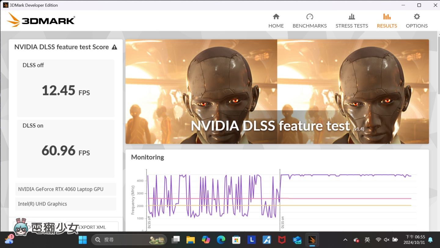Click the search highlights image in search box

(x=157, y=240)
